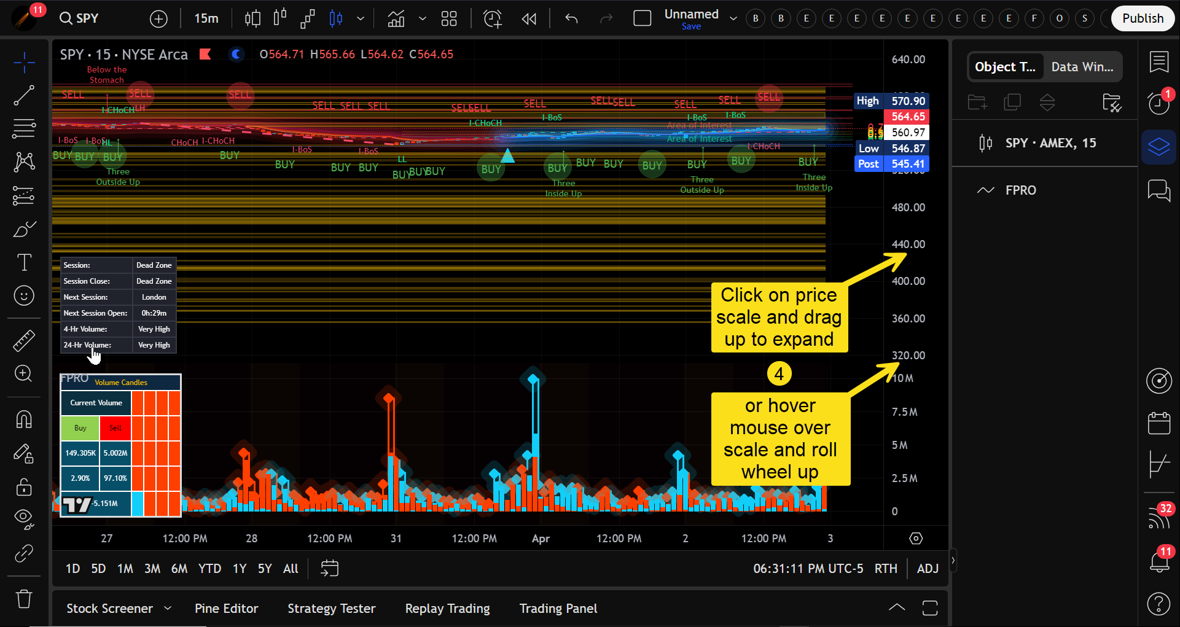This screenshot has width=1180, height=627.
Task: Click the red flag next to symbol name
Action: point(205,55)
